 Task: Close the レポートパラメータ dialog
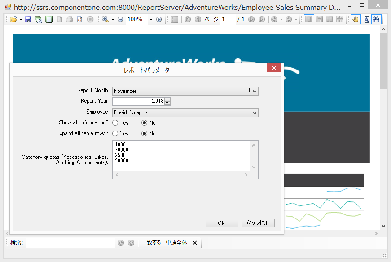tap(274, 68)
